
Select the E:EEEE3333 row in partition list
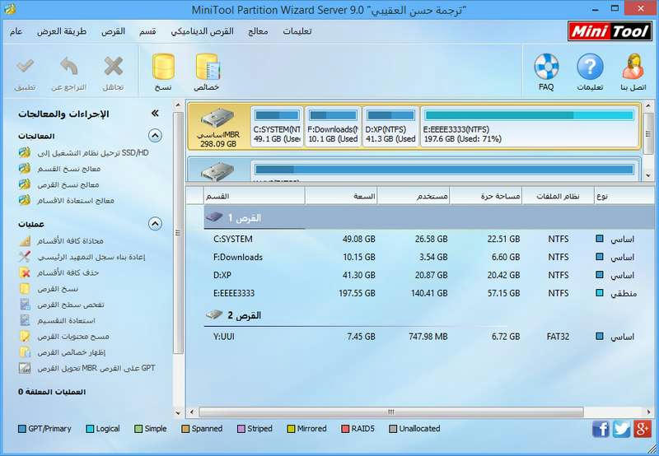428,294
